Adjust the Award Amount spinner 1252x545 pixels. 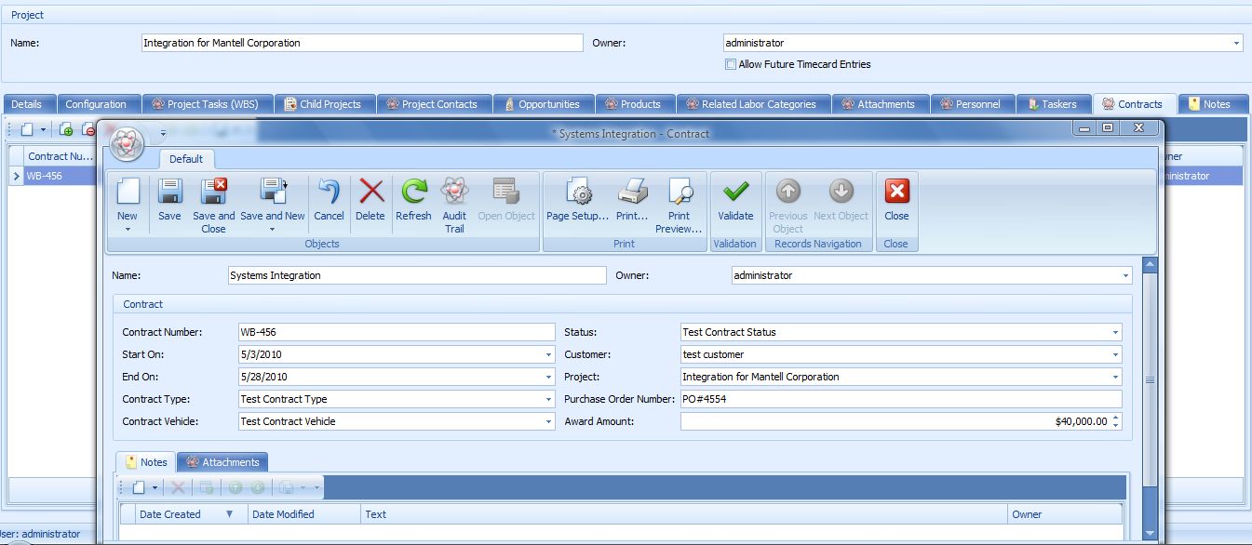tap(1116, 421)
